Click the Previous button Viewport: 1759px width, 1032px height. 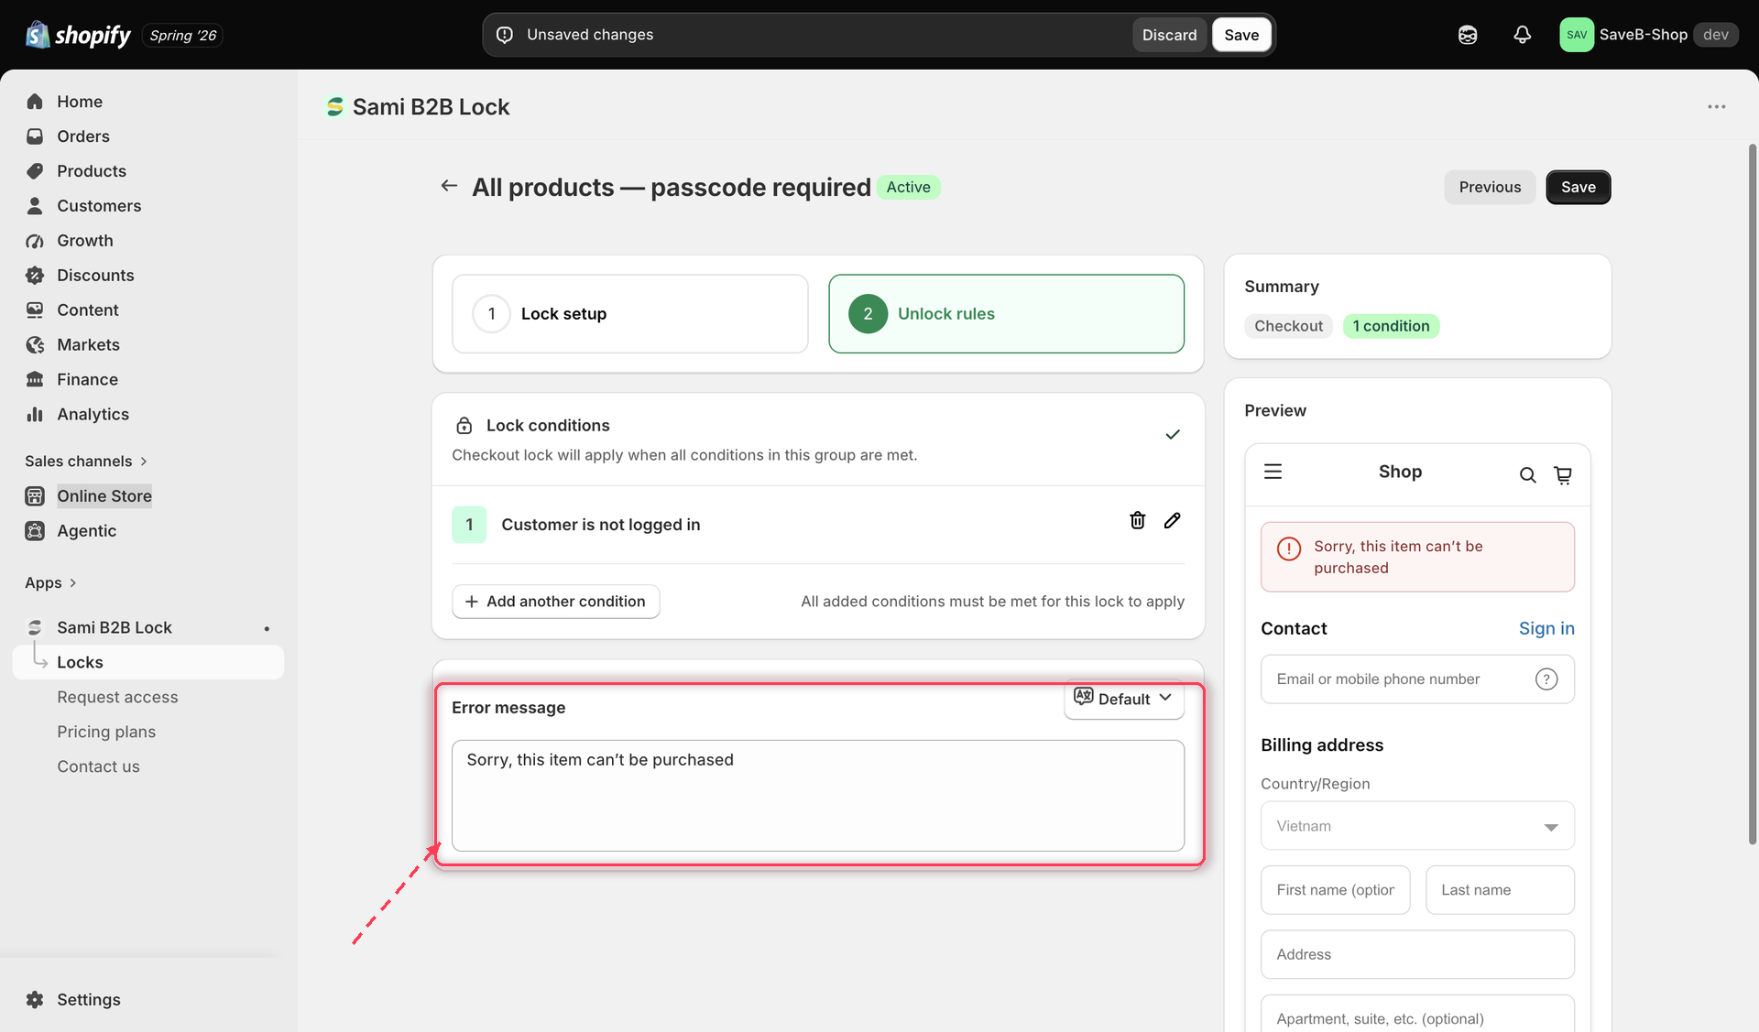click(1490, 188)
